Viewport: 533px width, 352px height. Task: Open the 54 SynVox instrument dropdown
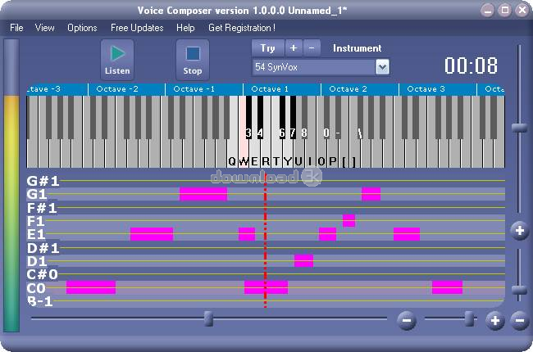pyautogui.click(x=382, y=67)
